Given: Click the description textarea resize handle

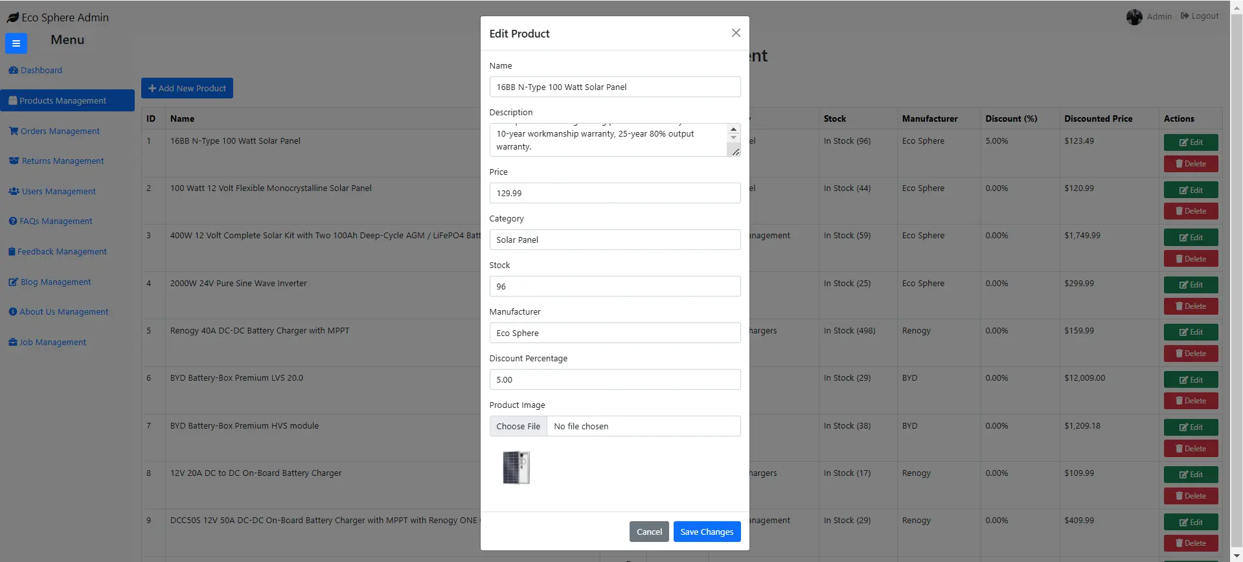Looking at the screenshot, I should point(735,152).
